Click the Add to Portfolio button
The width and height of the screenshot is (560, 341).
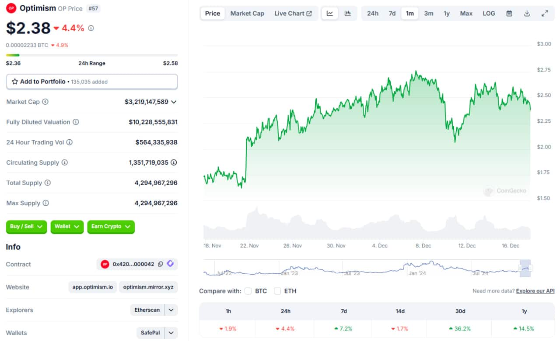(x=92, y=82)
